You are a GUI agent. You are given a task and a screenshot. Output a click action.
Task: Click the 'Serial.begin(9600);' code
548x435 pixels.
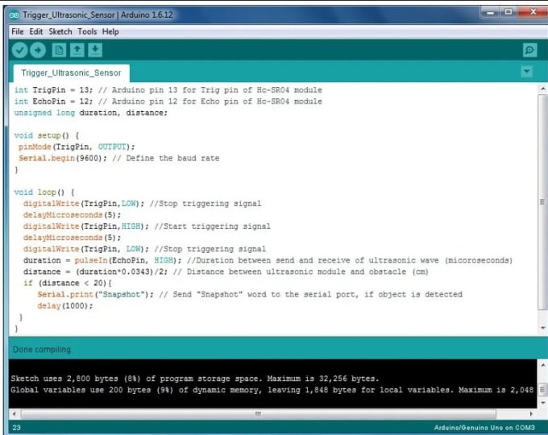point(63,158)
